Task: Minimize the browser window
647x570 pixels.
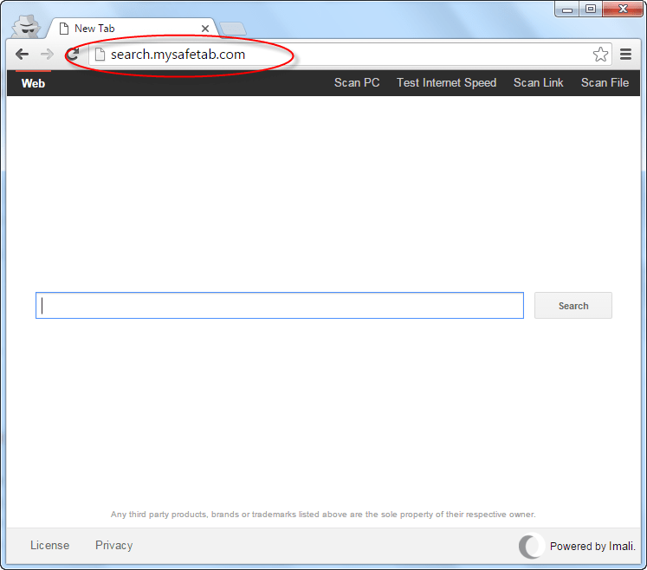Action: [567, 9]
